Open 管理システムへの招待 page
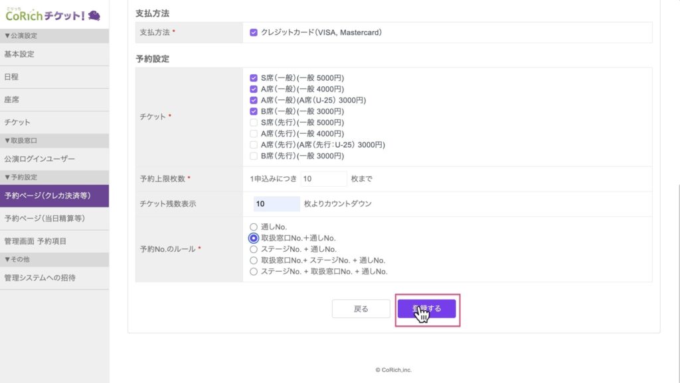680x383 pixels. [x=40, y=278]
